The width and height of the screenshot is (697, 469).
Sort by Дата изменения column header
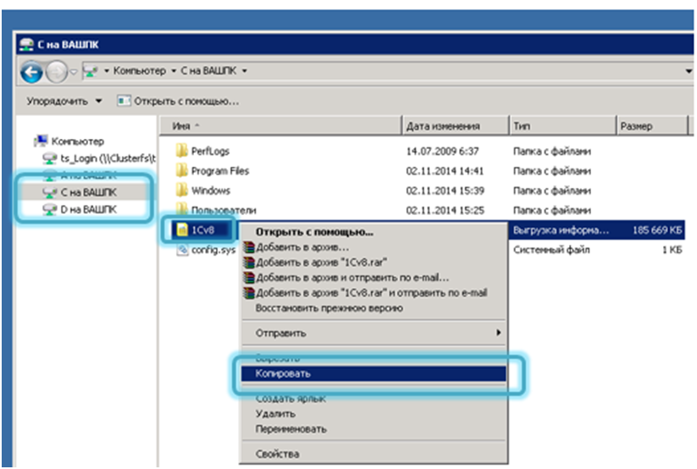tap(455, 126)
